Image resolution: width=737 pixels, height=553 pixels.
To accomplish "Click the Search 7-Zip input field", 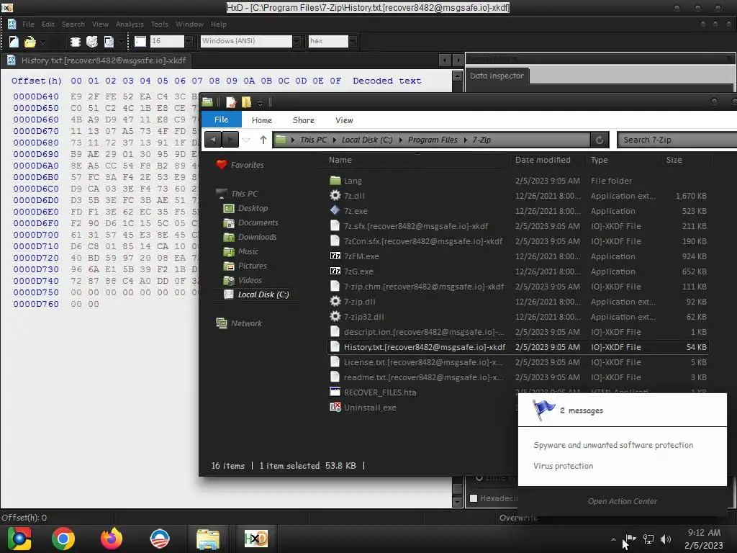I will coord(677,140).
